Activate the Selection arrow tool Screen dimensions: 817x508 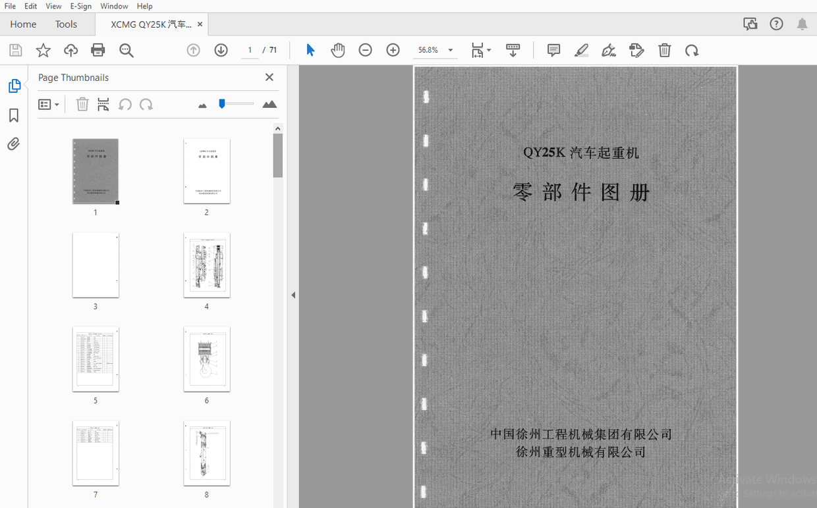click(310, 50)
